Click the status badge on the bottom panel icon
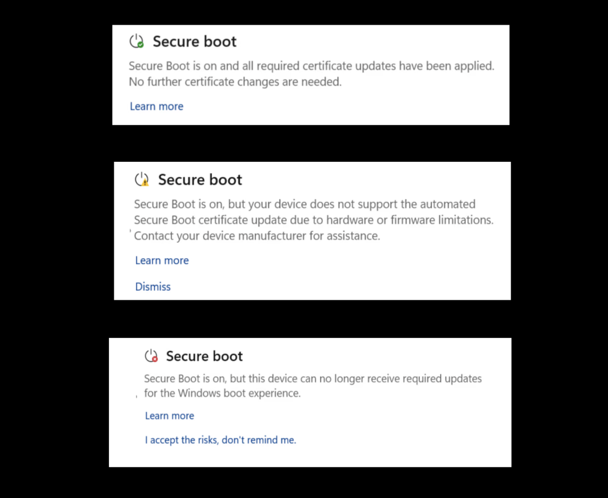 [155, 360]
